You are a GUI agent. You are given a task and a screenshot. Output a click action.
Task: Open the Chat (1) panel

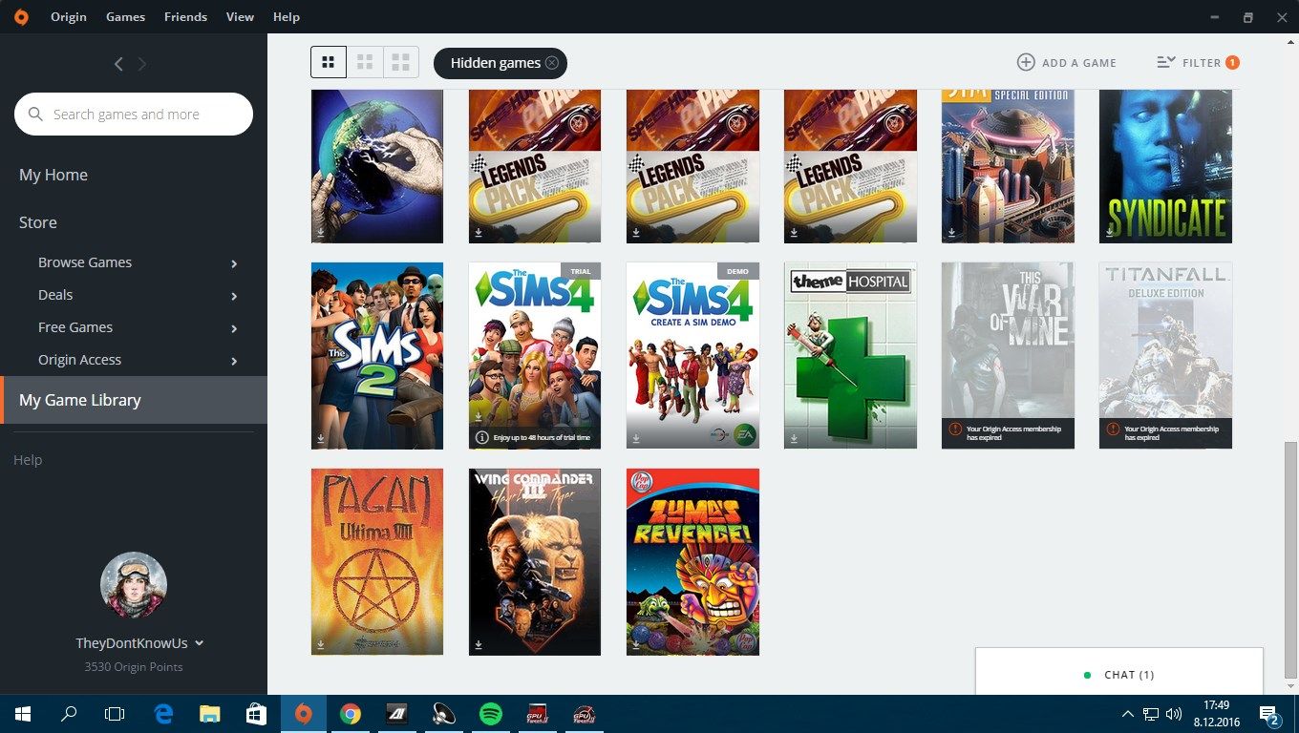pos(1119,674)
